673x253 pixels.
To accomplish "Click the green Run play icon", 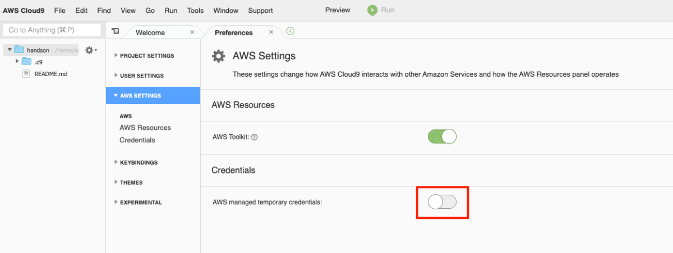I will point(372,10).
